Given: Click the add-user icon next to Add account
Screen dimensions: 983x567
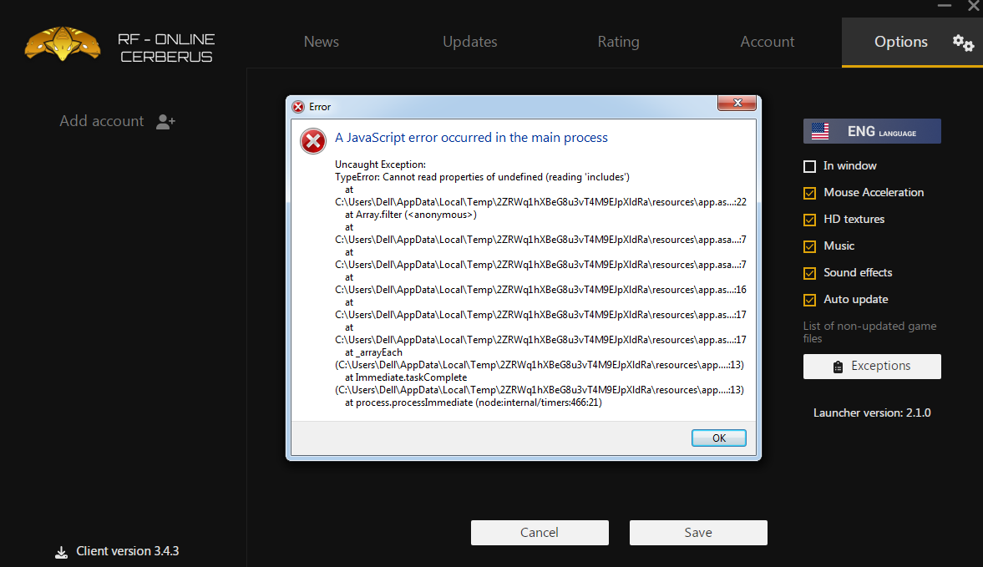Looking at the screenshot, I should click(165, 122).
